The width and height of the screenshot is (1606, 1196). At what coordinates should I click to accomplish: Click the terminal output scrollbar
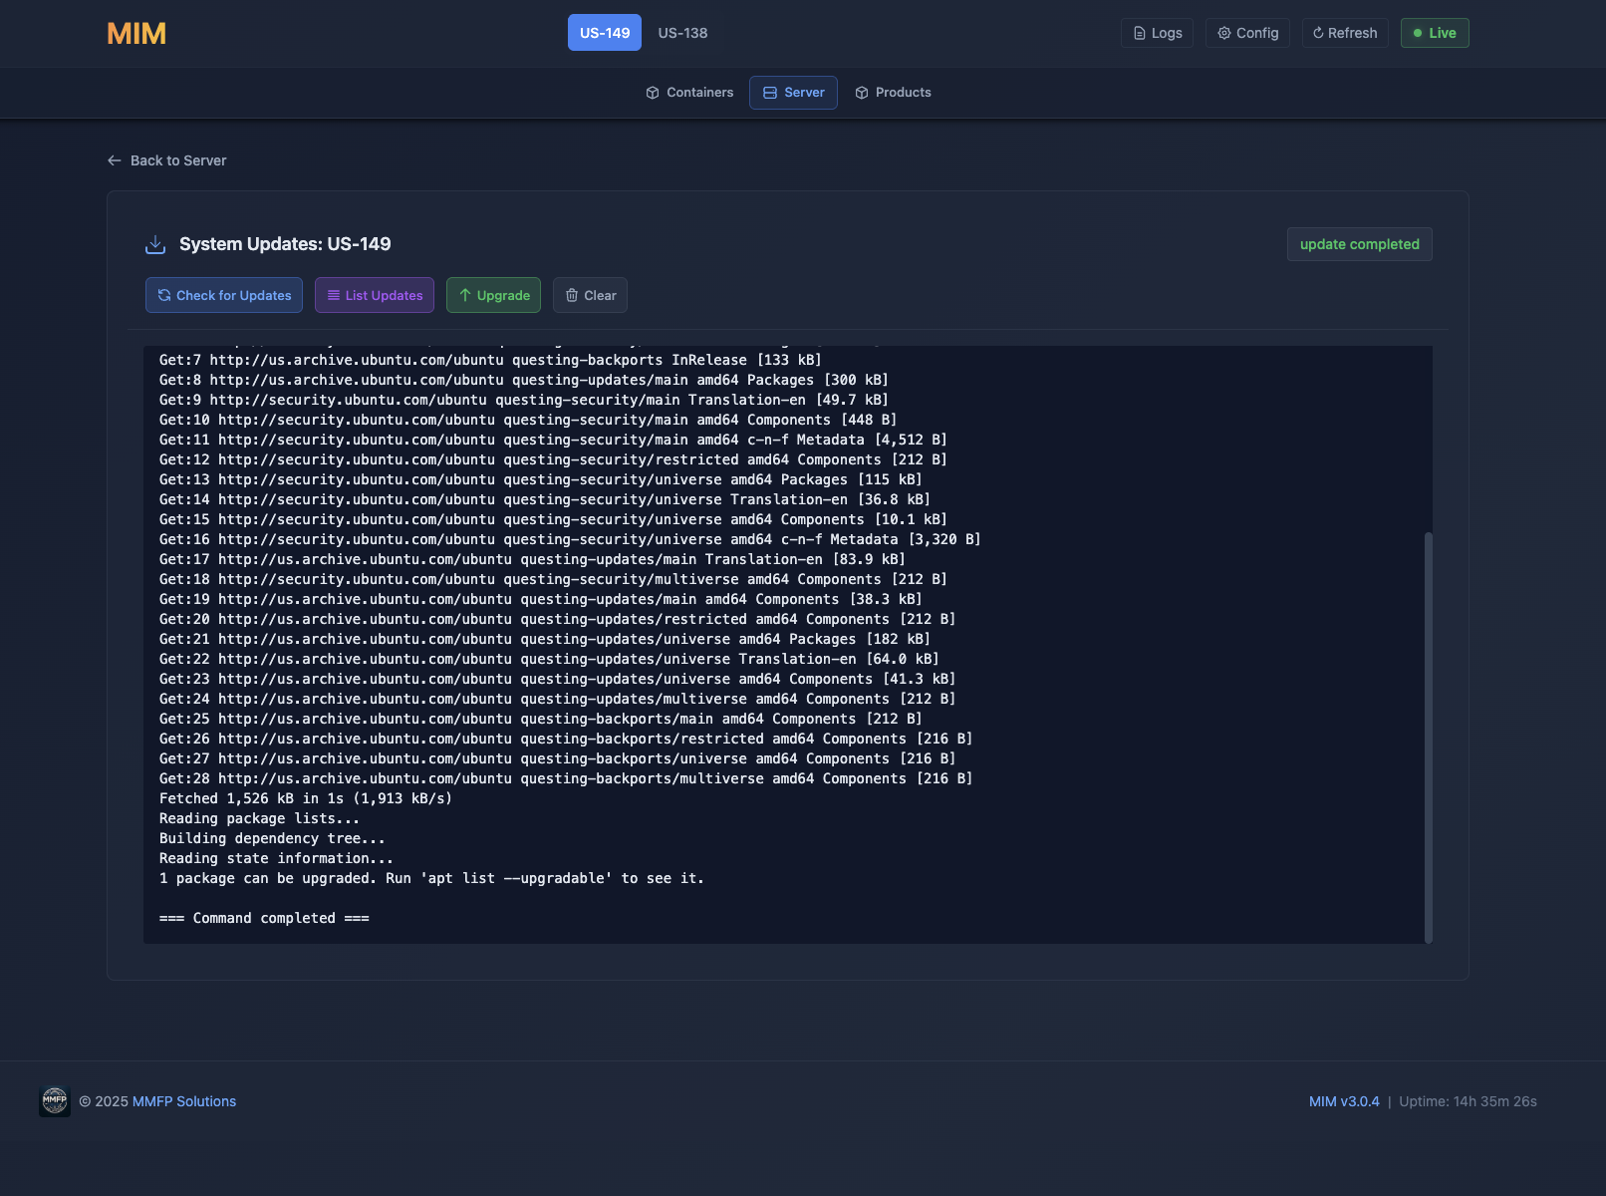pos(1427,738)
